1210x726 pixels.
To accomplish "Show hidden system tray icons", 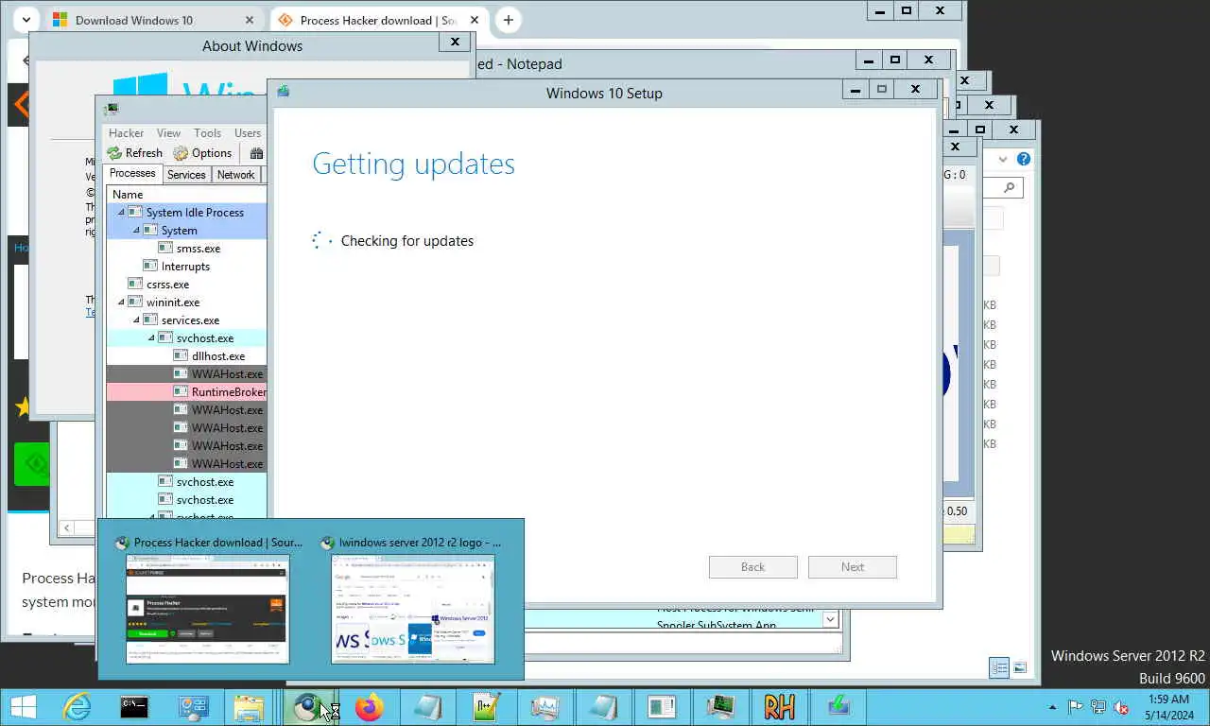I will (1053, 707).
